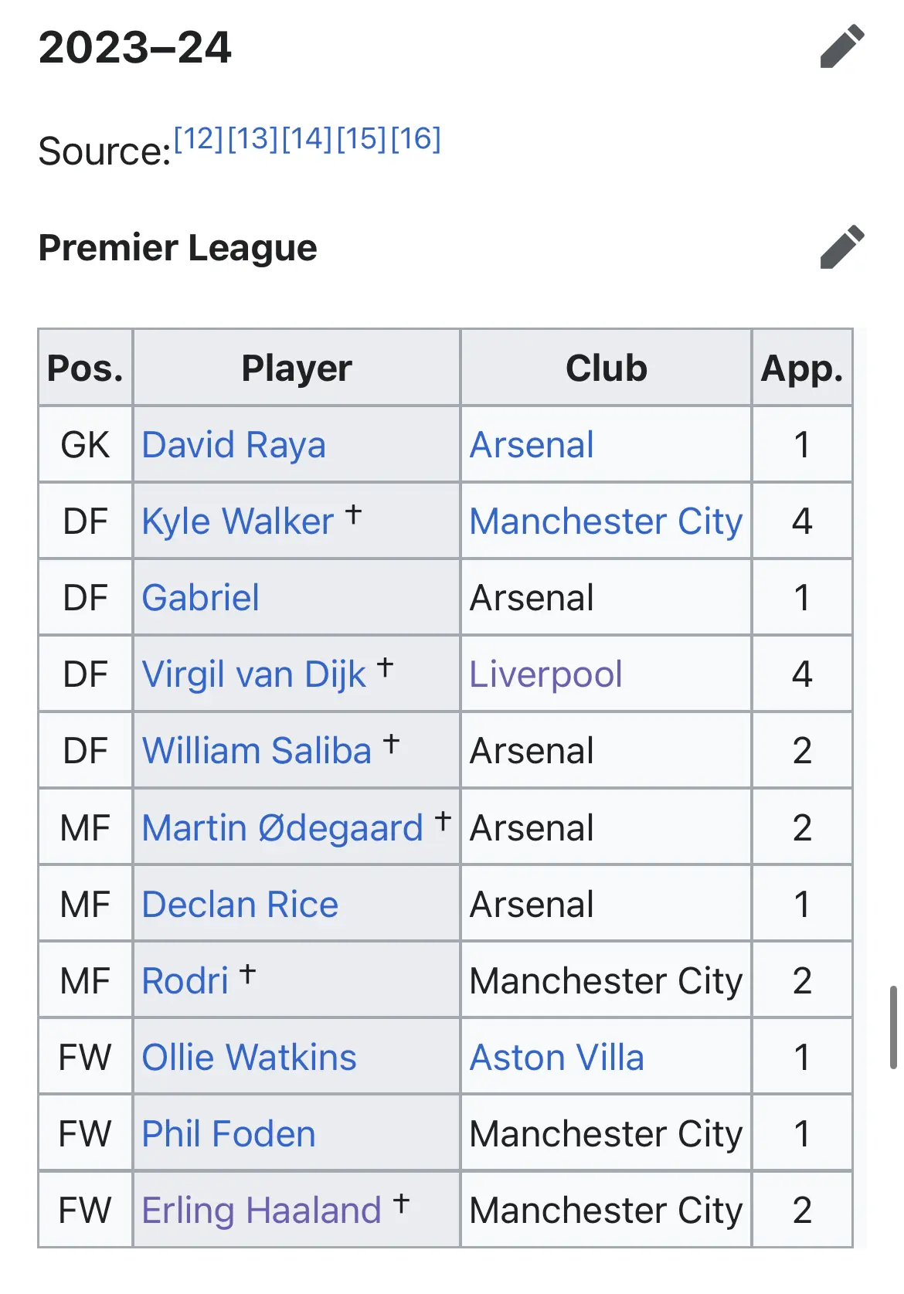Go to Declan Rice article
Image resolution: width=904 pixels, height=1294 pixels.
click(x=240, y=905)
